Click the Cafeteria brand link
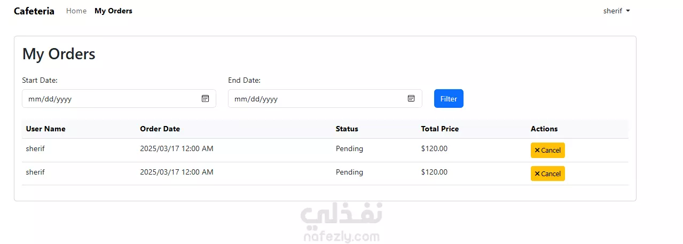 34,11
